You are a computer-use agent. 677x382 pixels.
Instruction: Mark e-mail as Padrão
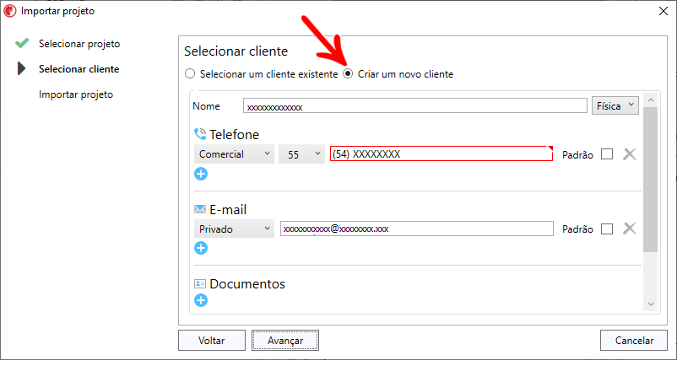[607, 229]
